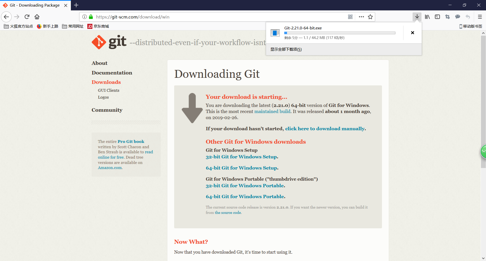
Task: Click the Git-2.21.0-64-bit.exe file icon
Action: (275, 33)
